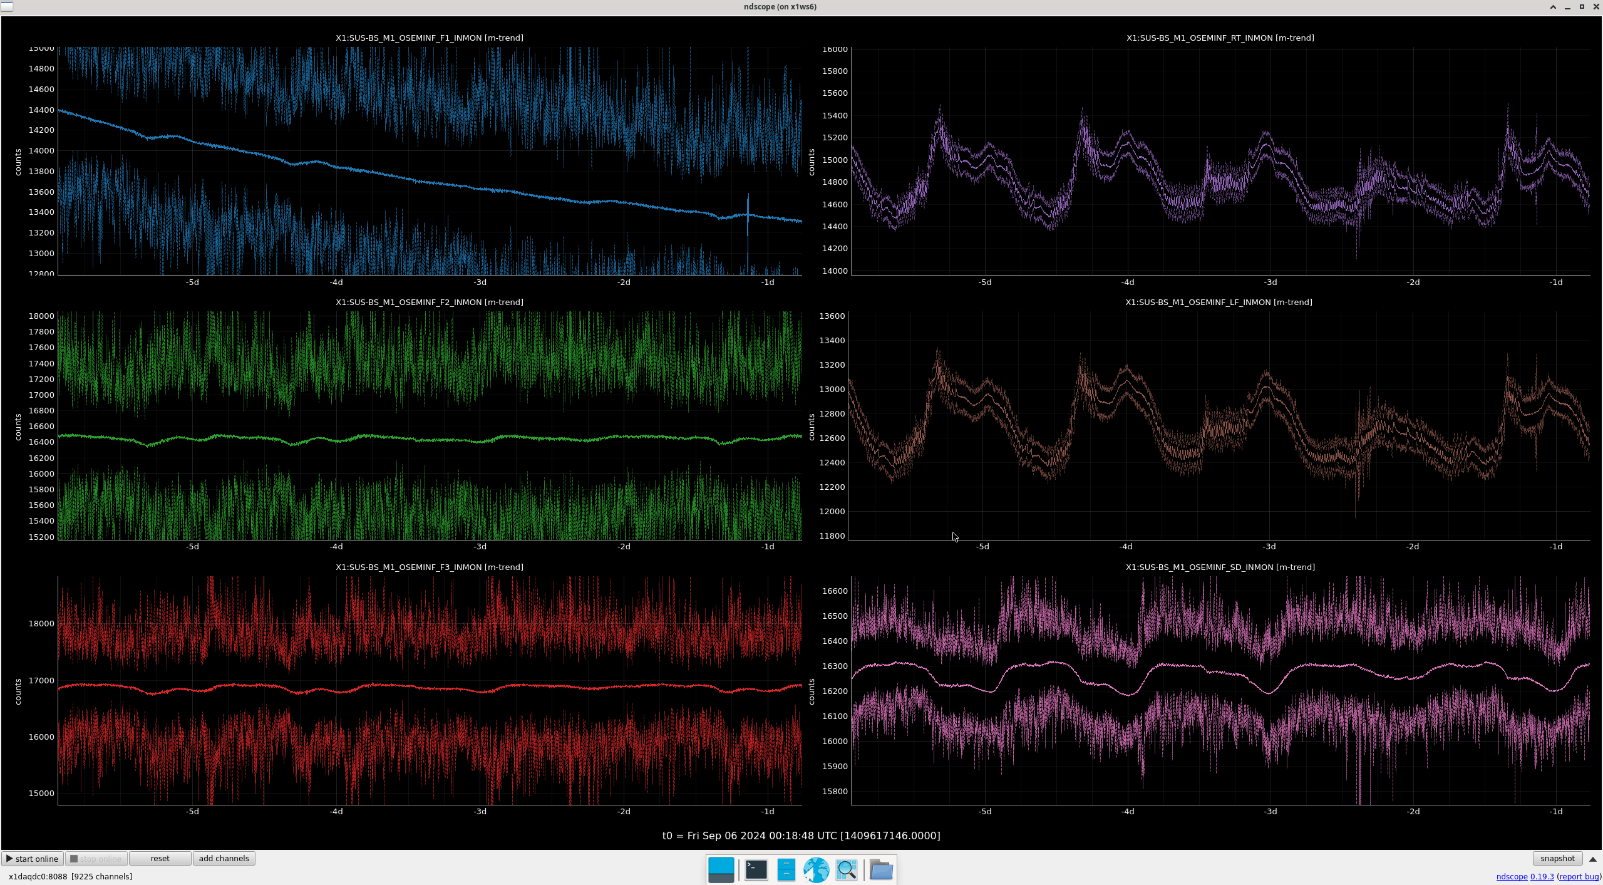
Task: Open the folder icon in the dock
Action: point(881,869)
